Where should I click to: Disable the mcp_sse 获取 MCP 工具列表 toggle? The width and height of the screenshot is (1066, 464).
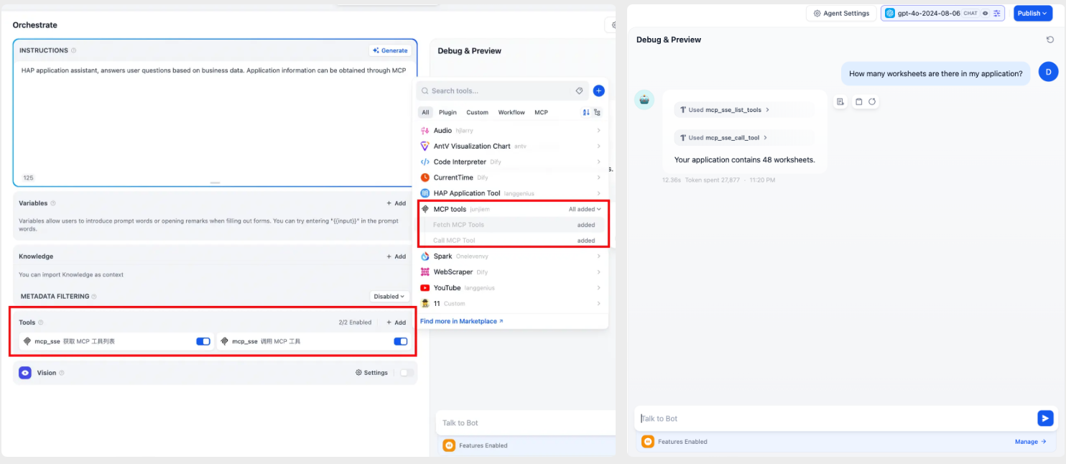point(203,342)
